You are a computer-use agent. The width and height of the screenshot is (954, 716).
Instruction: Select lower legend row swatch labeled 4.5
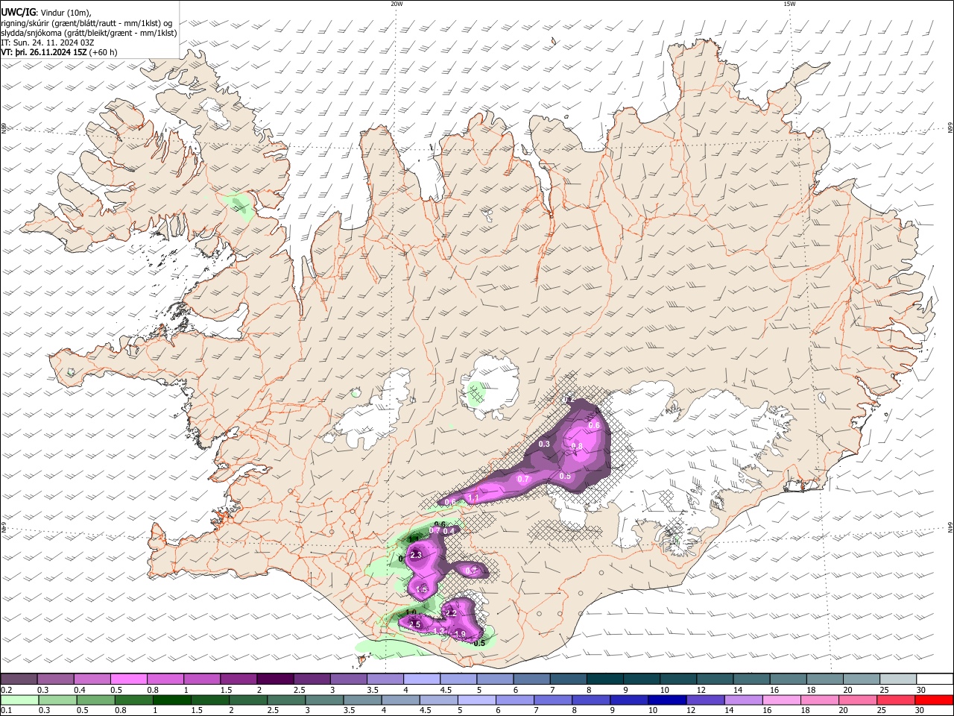click(439, 700)
